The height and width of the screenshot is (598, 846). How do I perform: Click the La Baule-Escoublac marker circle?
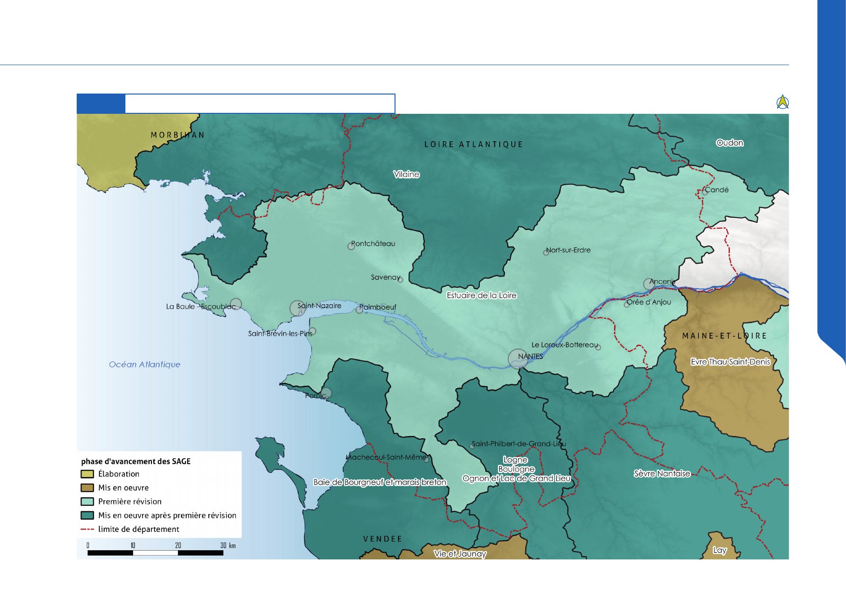(235, 304)
